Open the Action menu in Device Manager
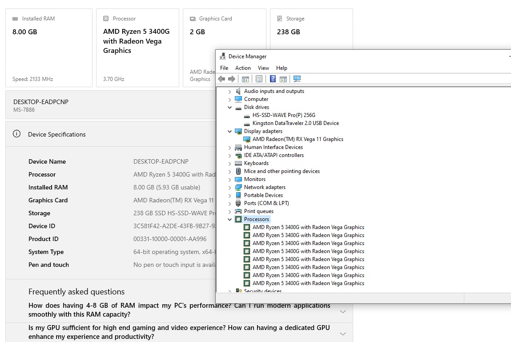Screen dimensions: 511x342 coord(243,68)
